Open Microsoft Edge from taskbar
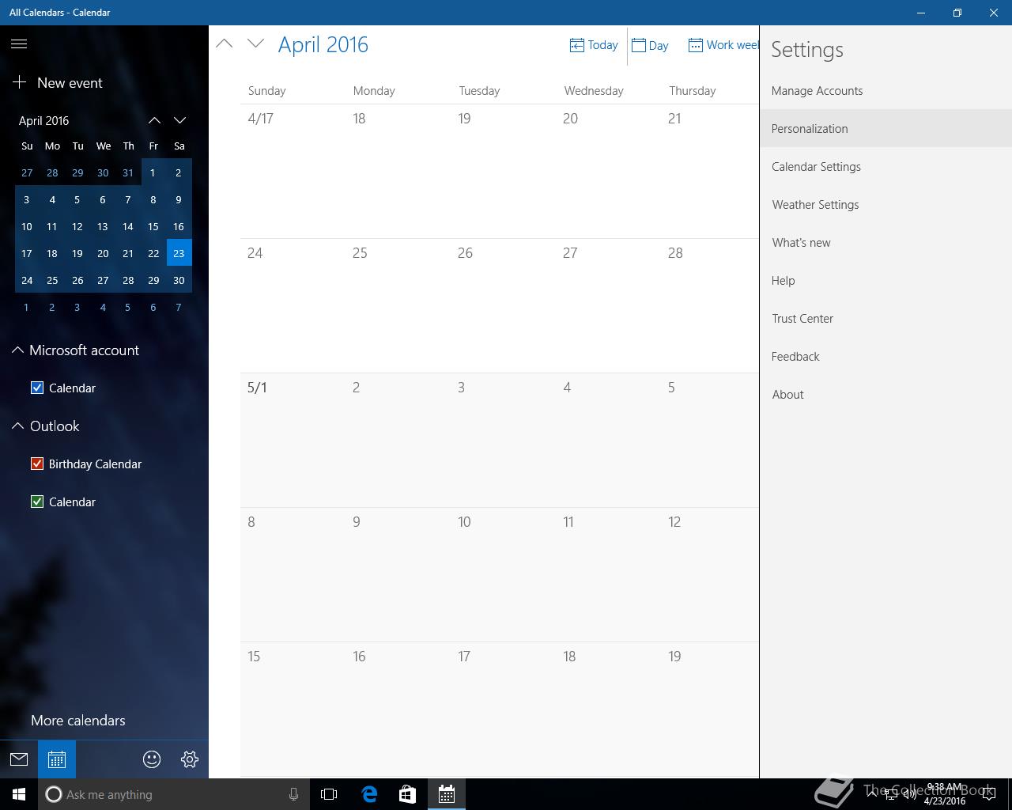The height and width of the screenshot is (810, 1012). click(x=369, y=794)
